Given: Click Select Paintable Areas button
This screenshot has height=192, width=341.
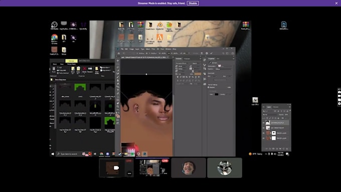Looking at the screenshot, I should [220, 80].
